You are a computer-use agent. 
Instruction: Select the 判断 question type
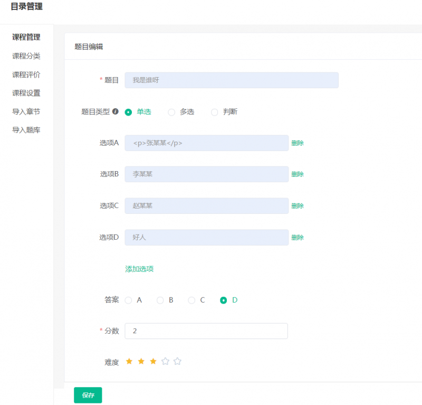pyautogui.click(x=215, y=112)
